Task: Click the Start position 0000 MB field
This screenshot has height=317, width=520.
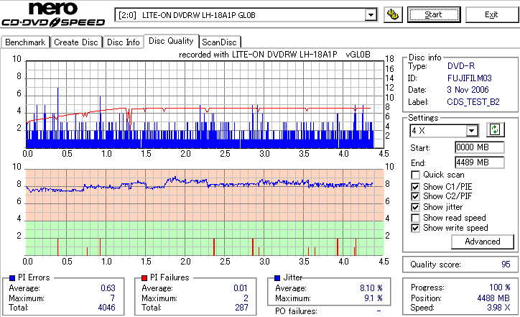Action: pyautogui.click(x=480, y=147)
